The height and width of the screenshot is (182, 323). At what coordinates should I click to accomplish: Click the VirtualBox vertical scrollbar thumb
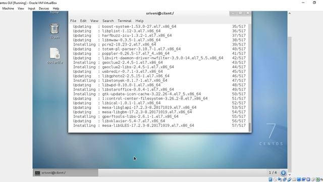(290, 104)
